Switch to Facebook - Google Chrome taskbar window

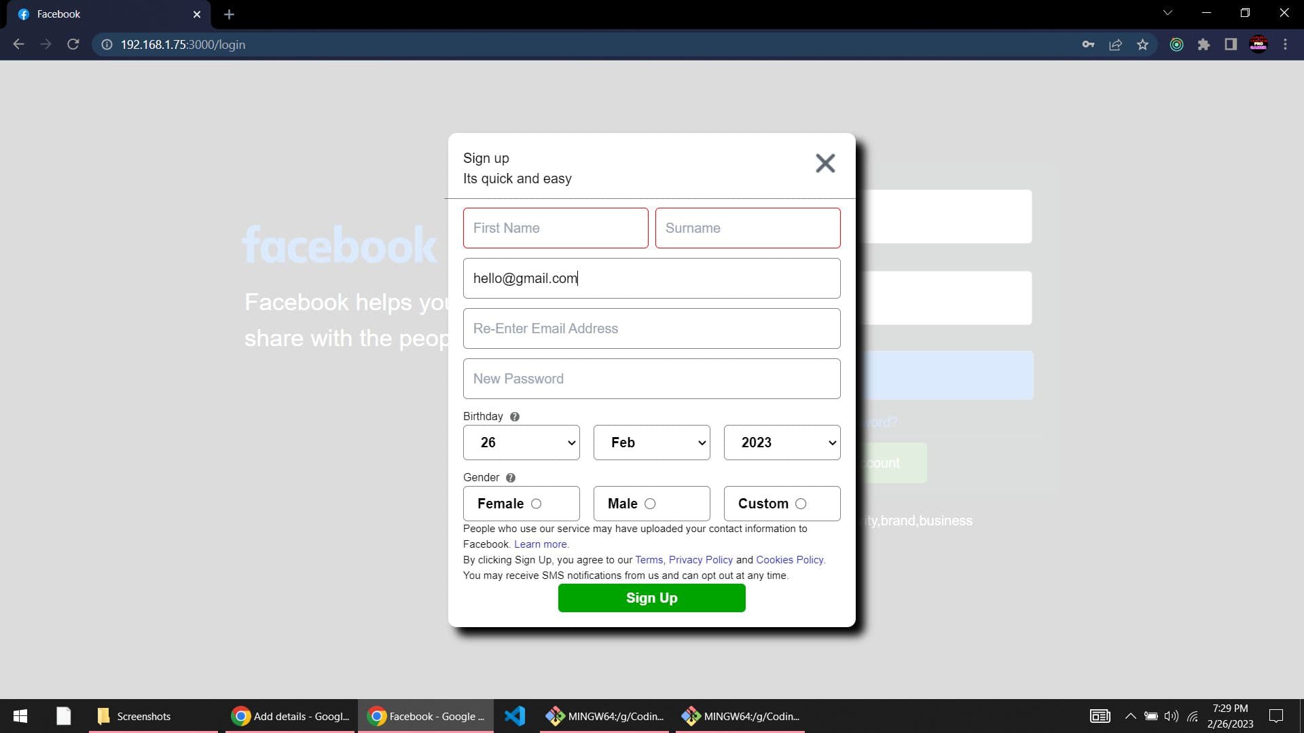(426, 716)
